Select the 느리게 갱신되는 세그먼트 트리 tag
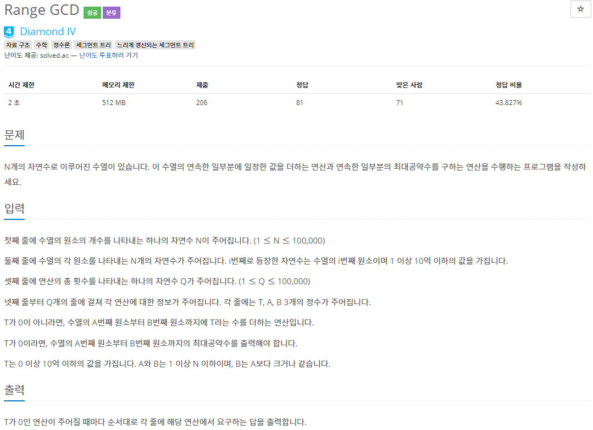Screen dimensions: 593x430 click(156, 45)
